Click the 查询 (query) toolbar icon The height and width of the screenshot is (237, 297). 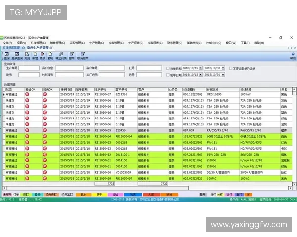coord(7,56)
